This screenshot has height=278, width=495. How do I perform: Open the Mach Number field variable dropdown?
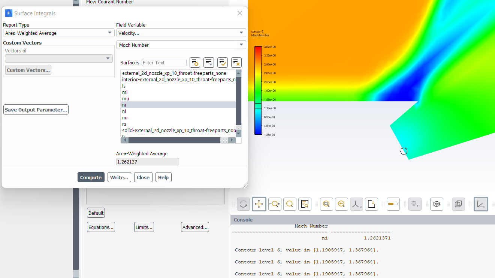point(181,45)
